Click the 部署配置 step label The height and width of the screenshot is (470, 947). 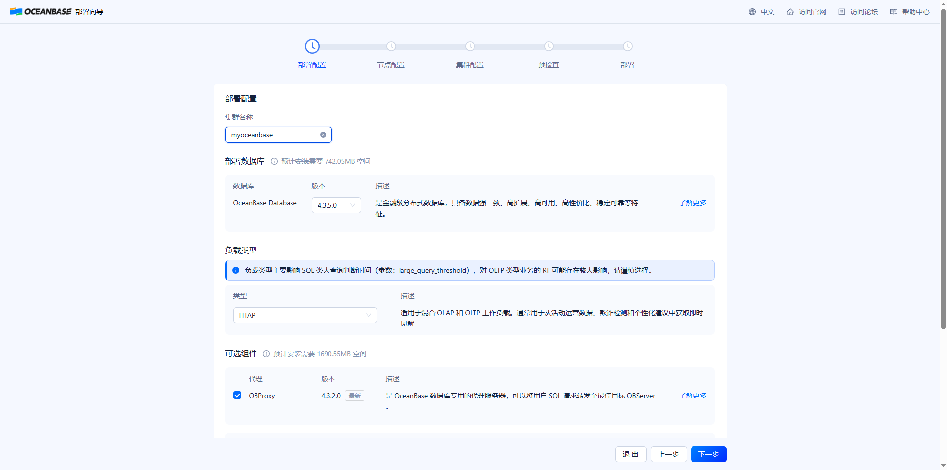312,65
